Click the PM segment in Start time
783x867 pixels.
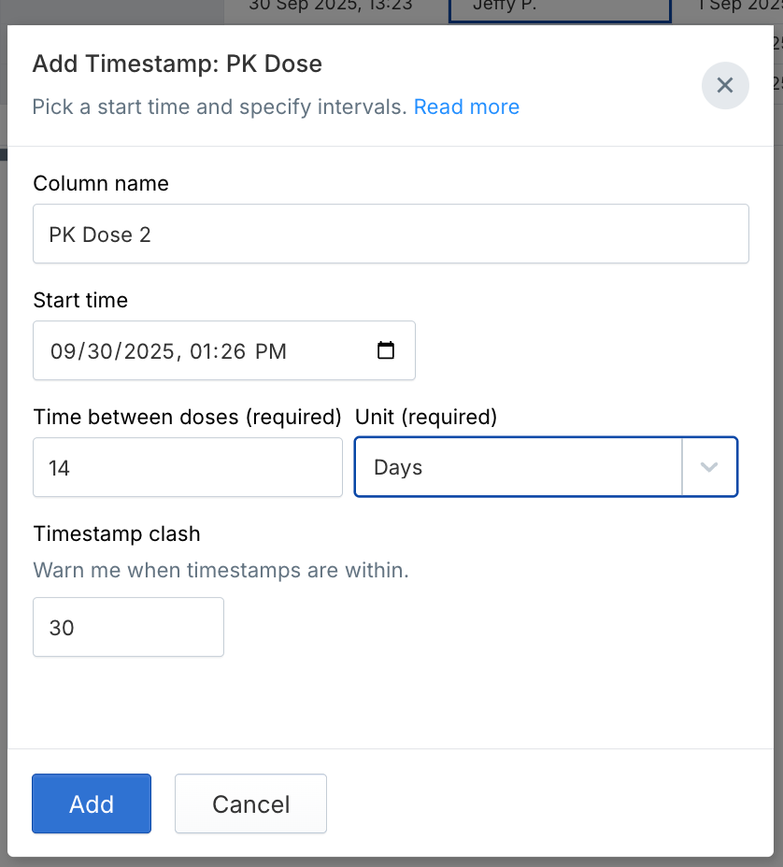[271, 352]
